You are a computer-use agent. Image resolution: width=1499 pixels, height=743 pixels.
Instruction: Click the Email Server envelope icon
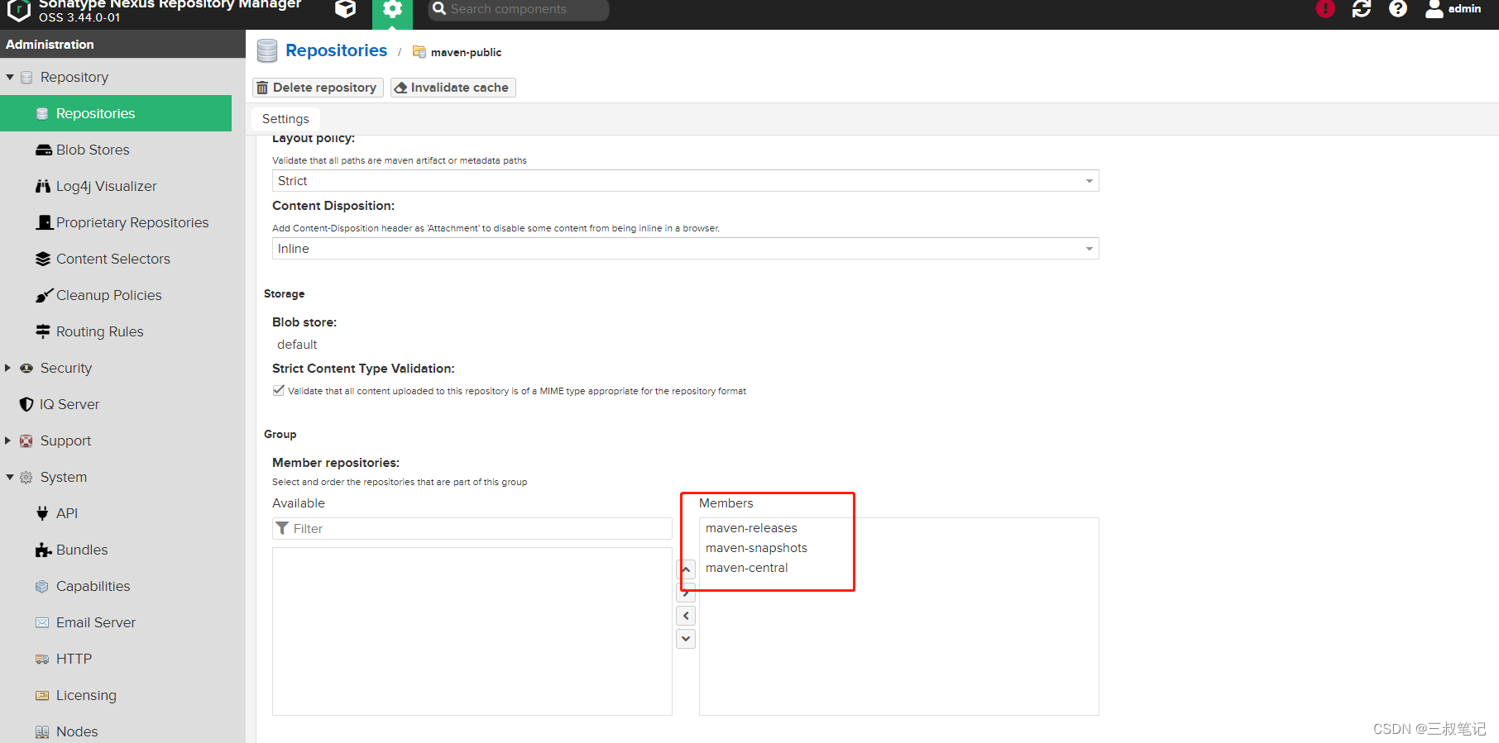(42, 622)
